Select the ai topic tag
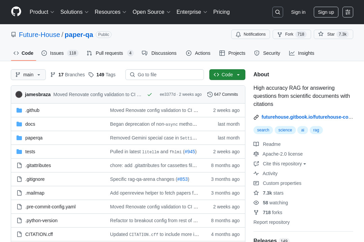The image size is (364, 242). tap(302, 130)
